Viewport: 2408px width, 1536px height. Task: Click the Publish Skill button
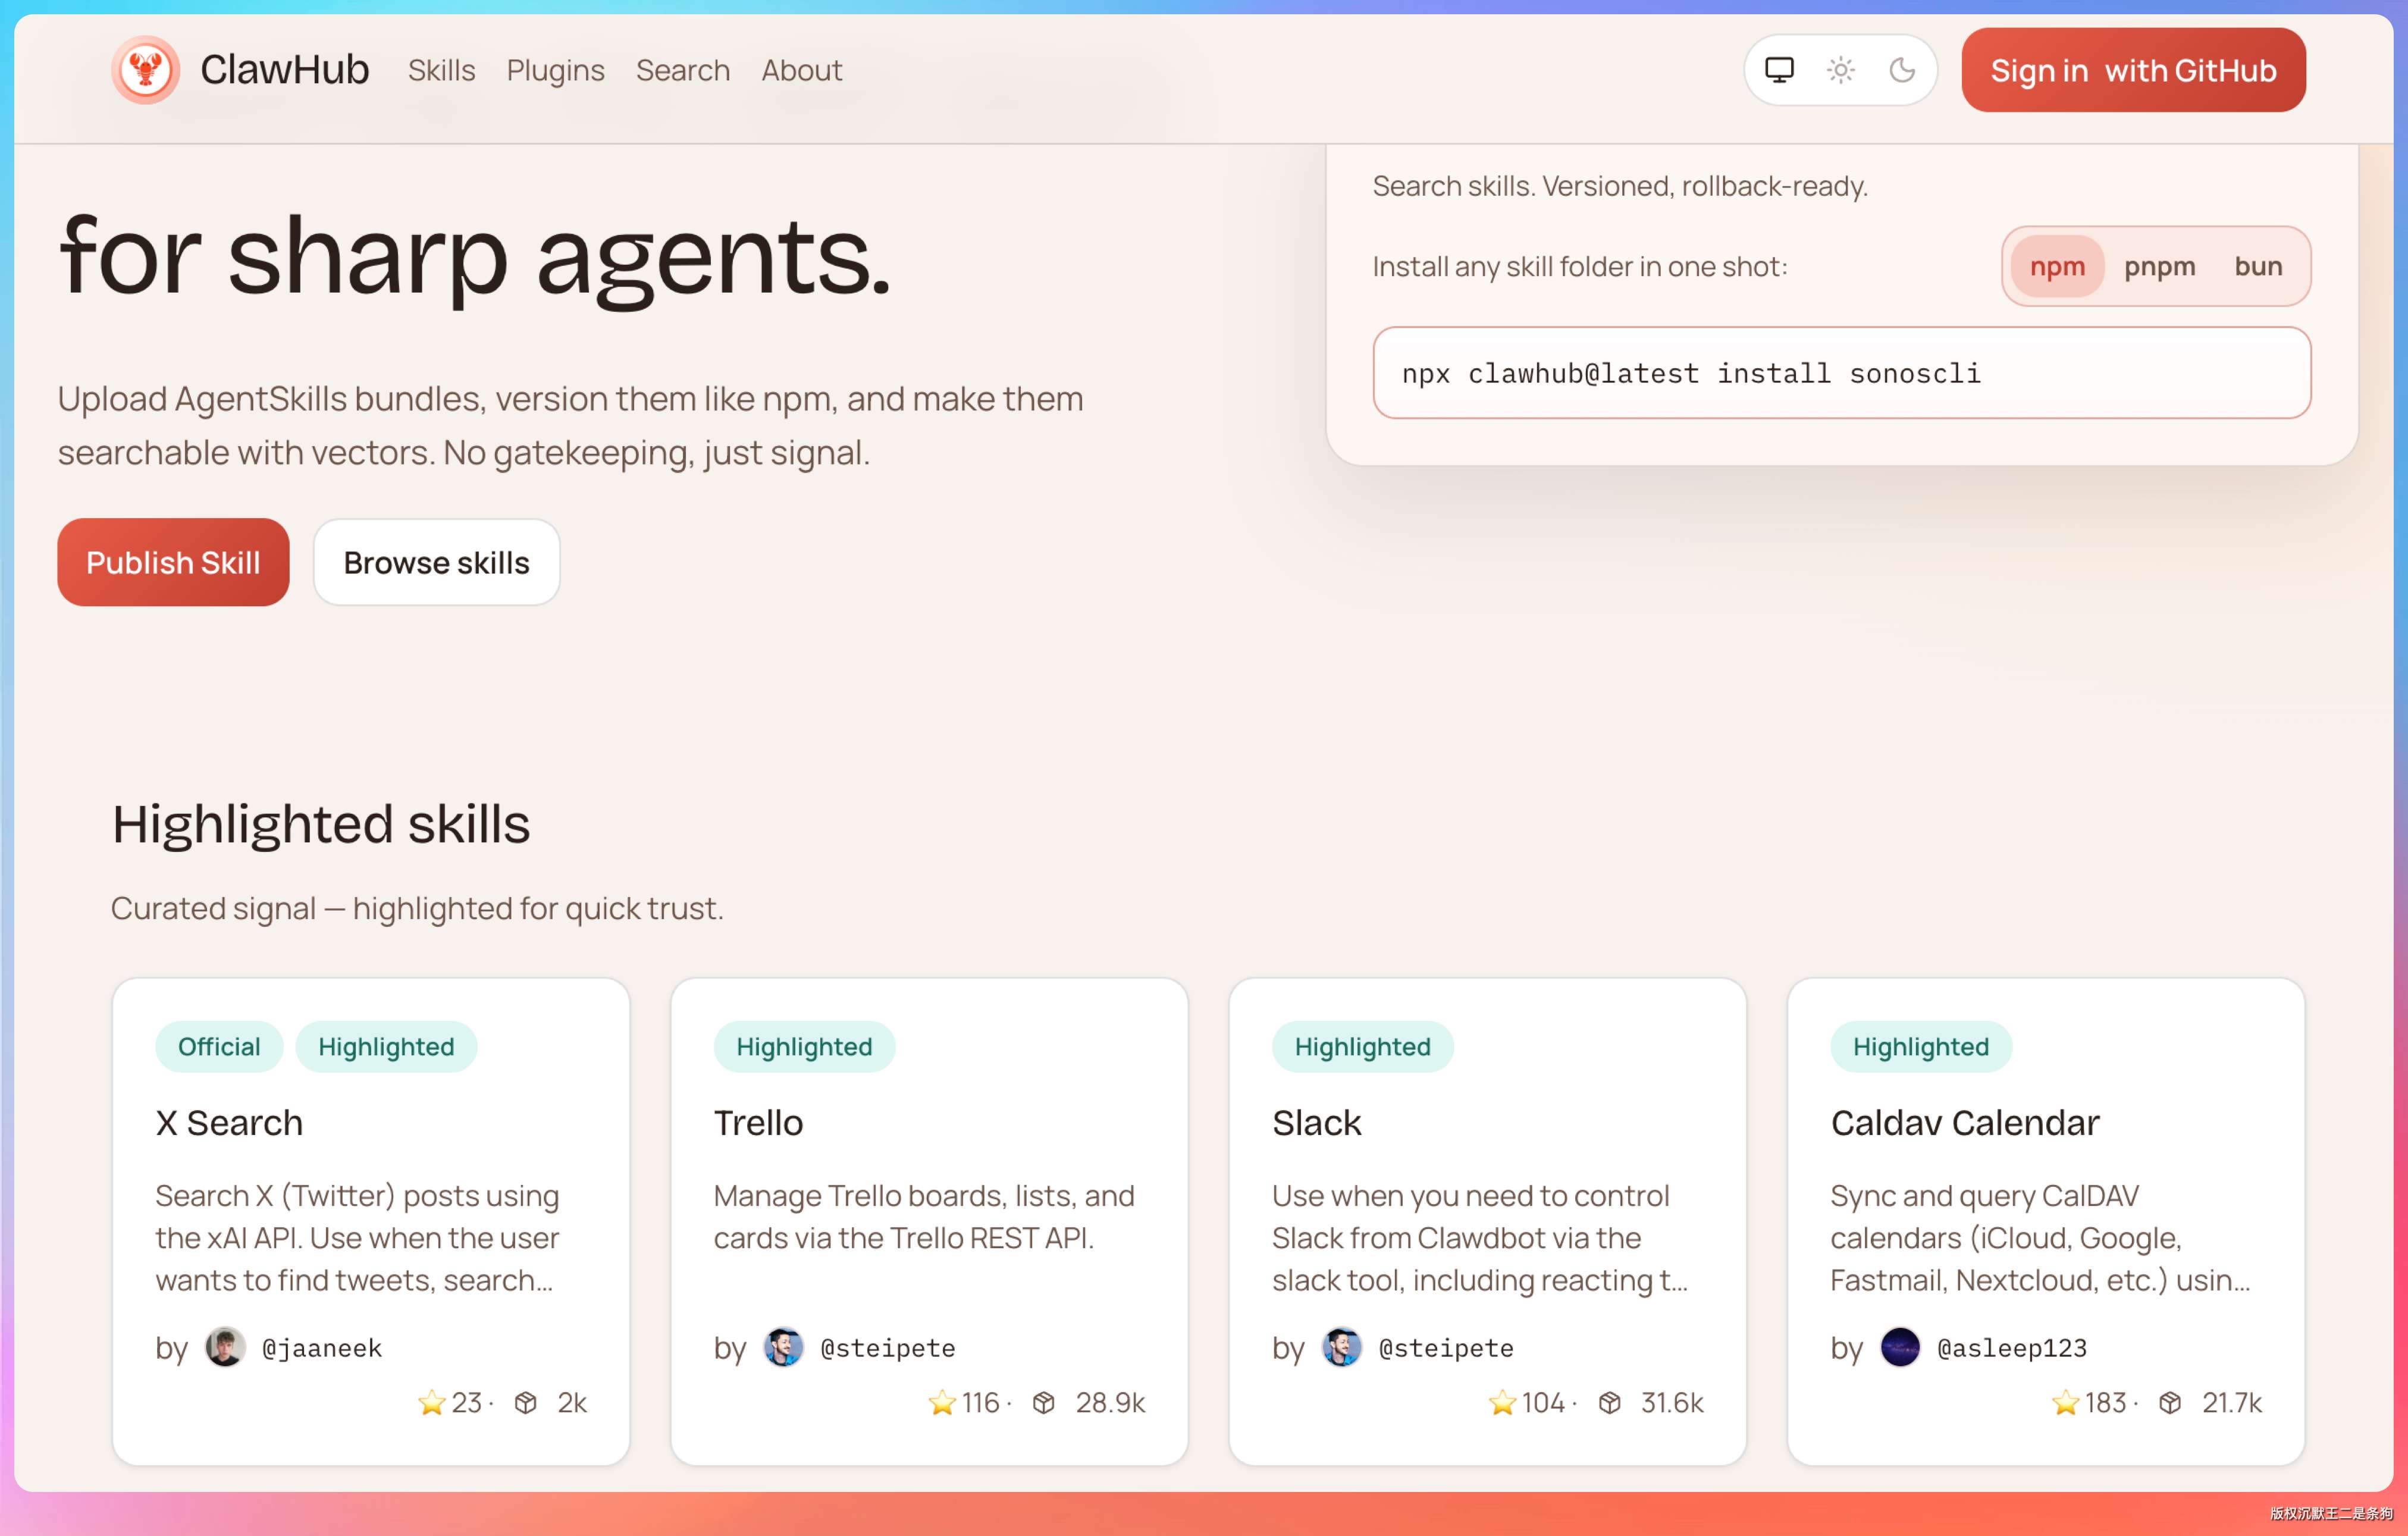(x=173, y=562)
